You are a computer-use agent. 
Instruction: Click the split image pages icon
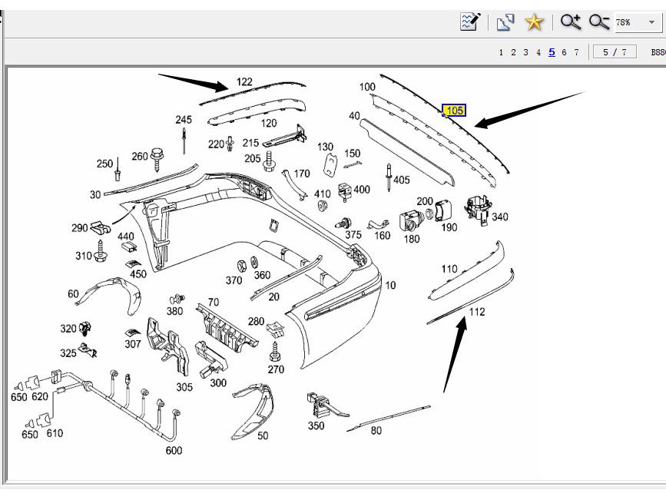[x=505, y=22]
